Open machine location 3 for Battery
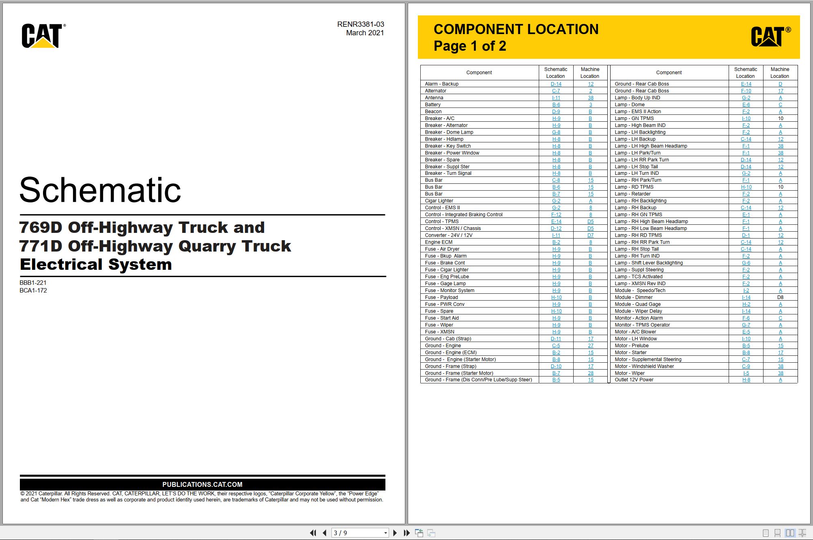This screenshot has width=813, height=540. (590, 105)
